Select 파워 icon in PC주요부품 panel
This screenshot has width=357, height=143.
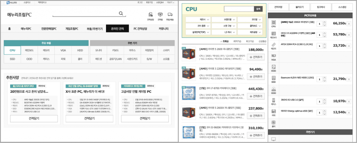[273, 112]
